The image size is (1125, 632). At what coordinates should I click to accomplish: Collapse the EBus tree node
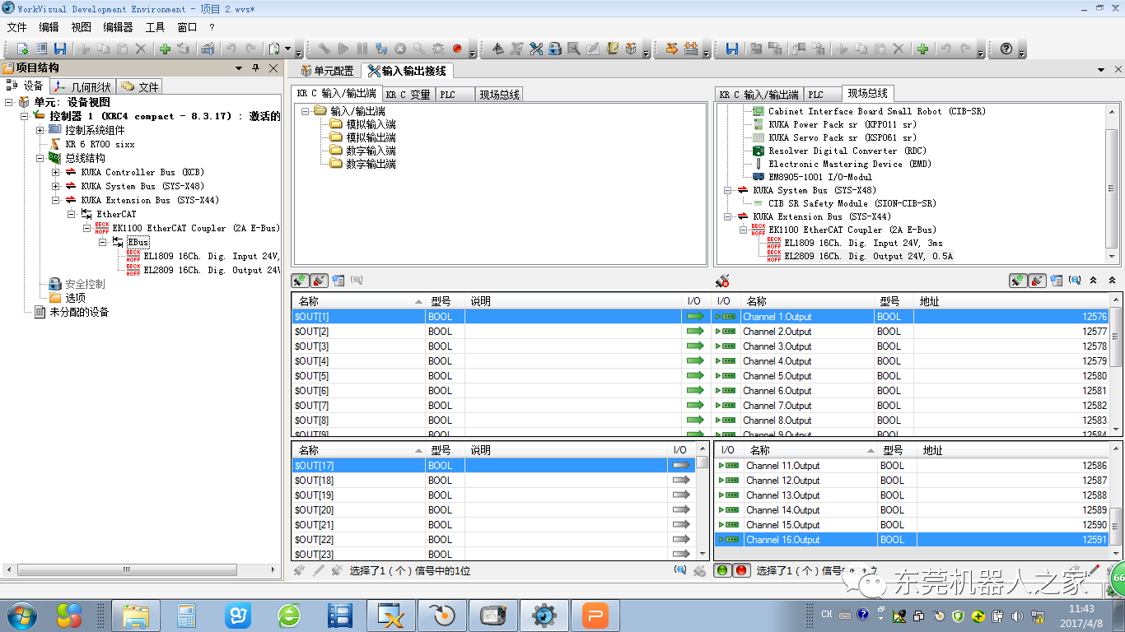click(x=103, y=242)
